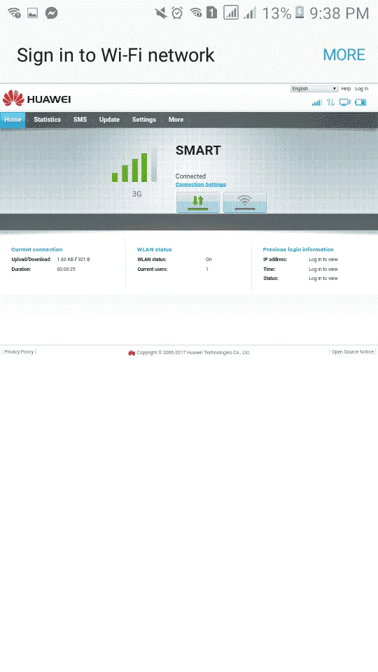Image resolution: width=378 pixels, height=672 pixels.
Task: Click Log in to view beside Status
Action: click(x=323, y=279)
